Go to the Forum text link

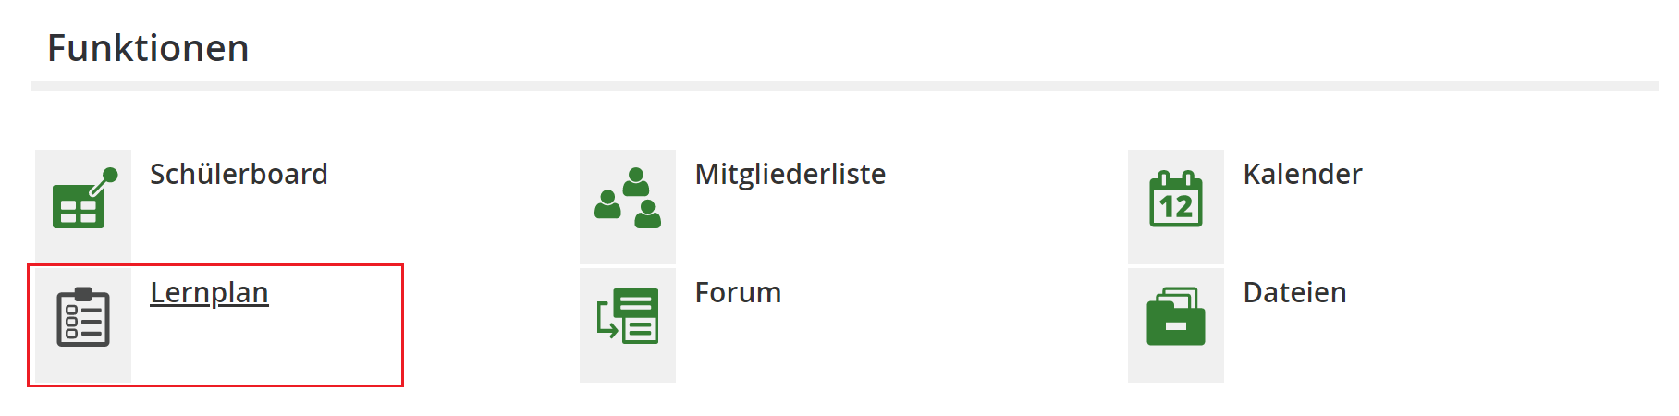pyautogui.click(x=738, y=292)
